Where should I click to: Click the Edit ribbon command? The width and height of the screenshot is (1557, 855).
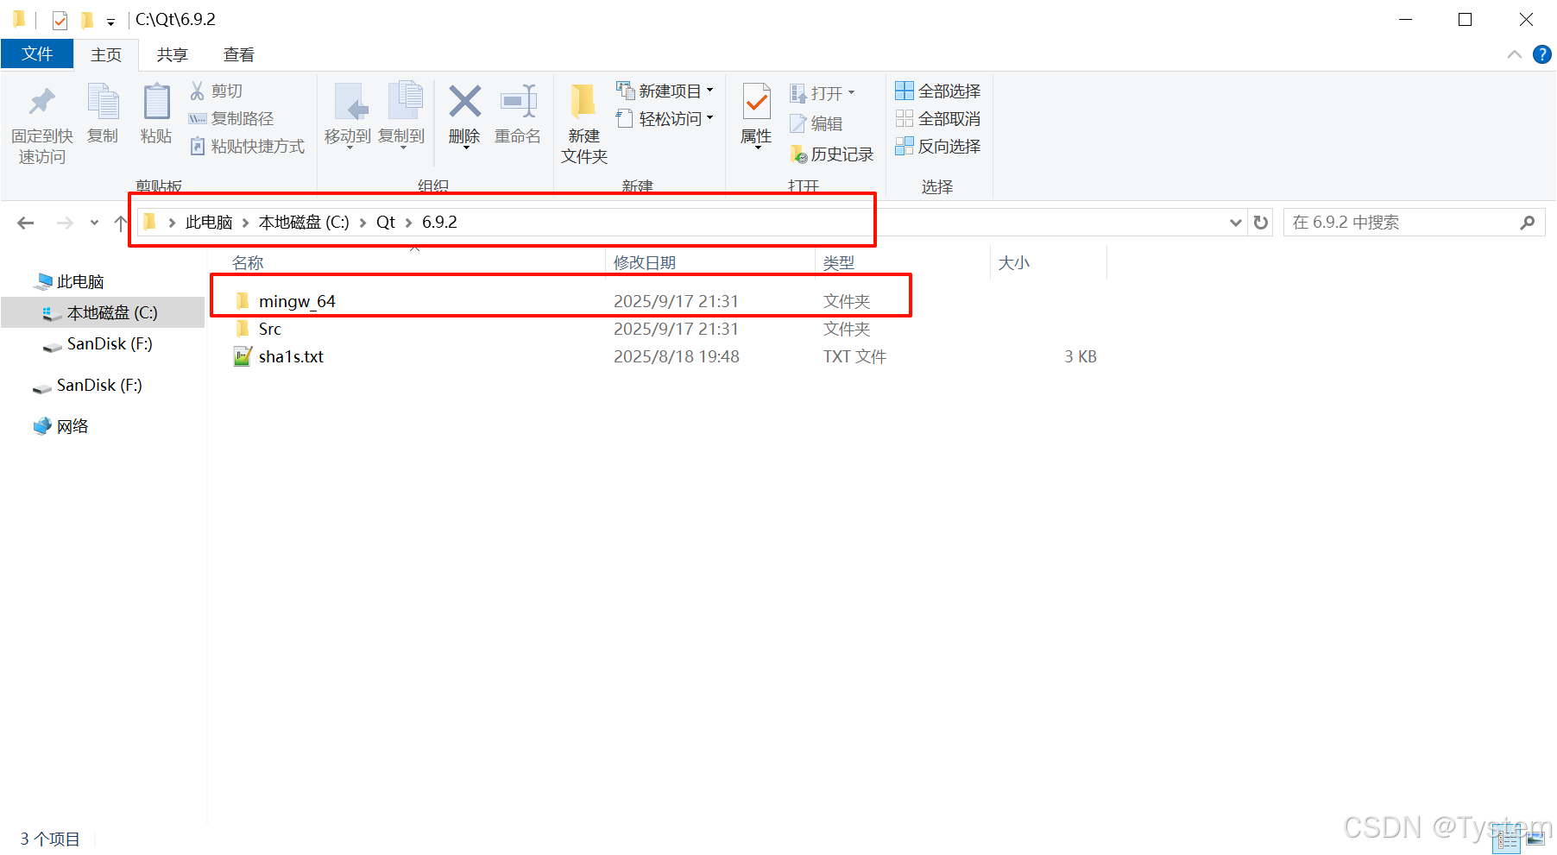click(x=816, y=123)
